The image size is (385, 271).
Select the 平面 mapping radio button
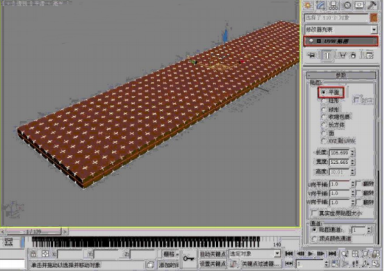pyautogui.click(x=324, y=92)
